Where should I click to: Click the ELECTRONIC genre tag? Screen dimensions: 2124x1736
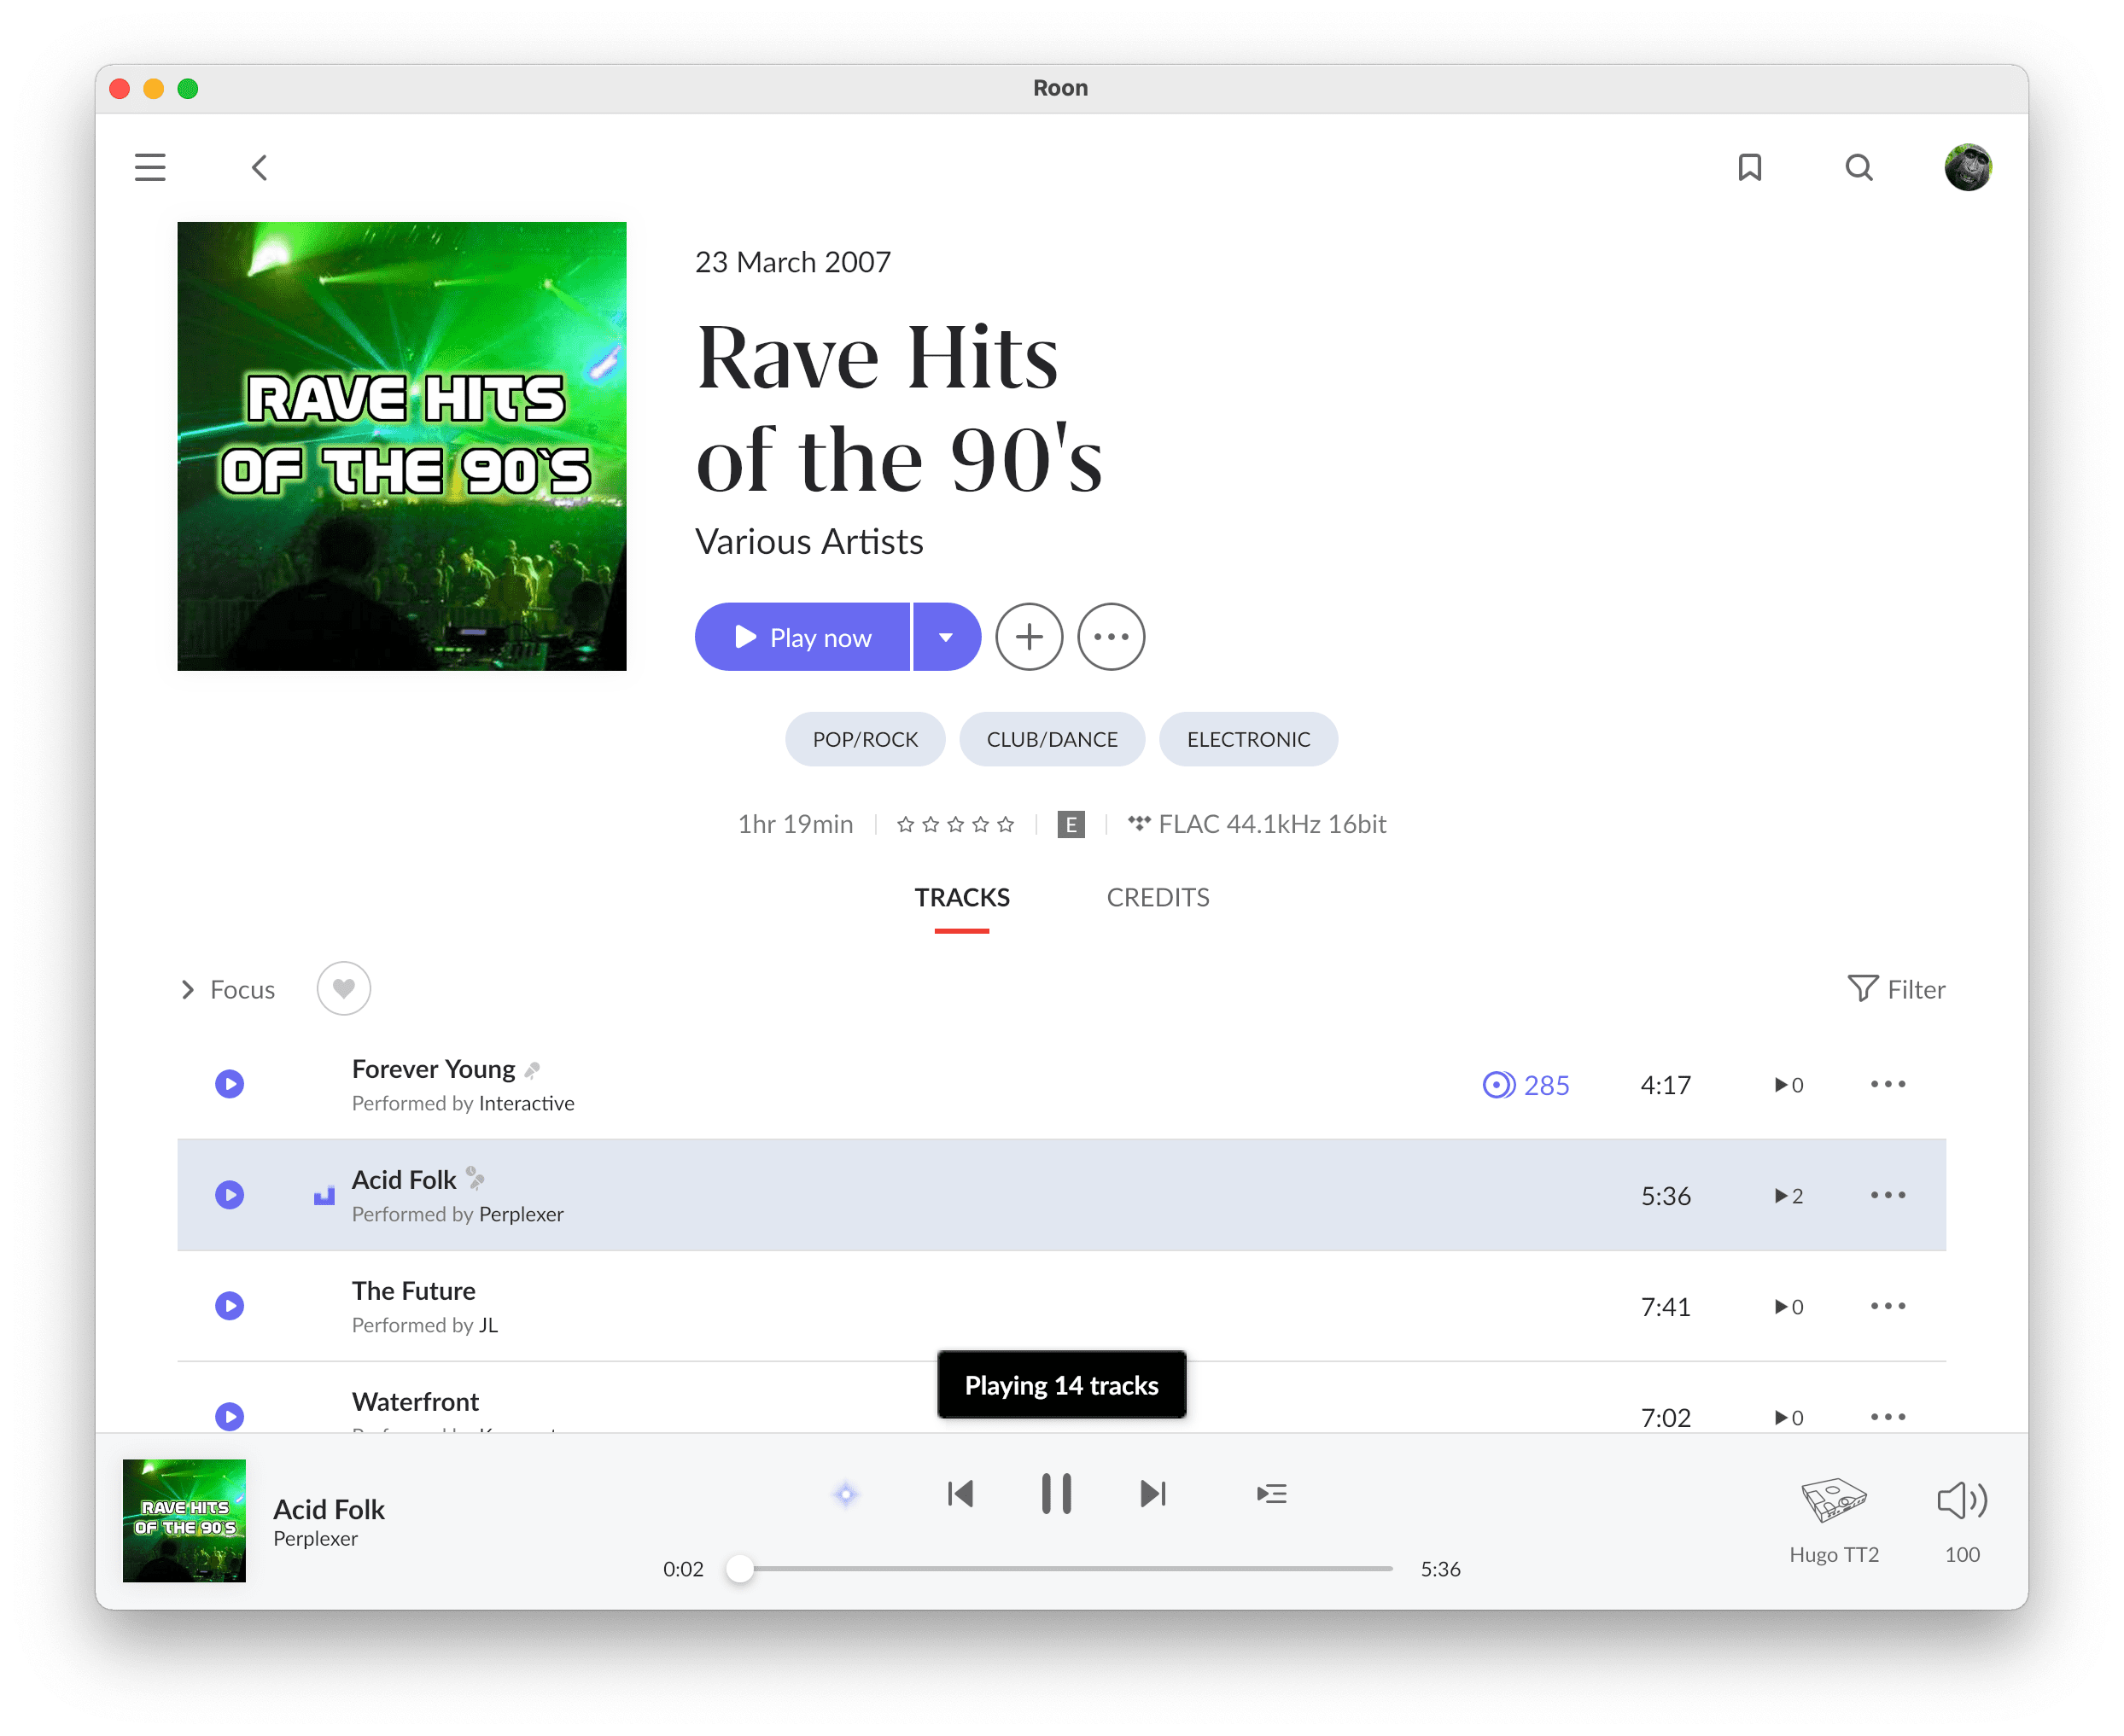[1248, 739]
